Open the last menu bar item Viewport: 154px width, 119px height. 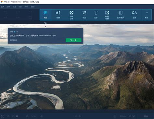(x=32, y=7)
